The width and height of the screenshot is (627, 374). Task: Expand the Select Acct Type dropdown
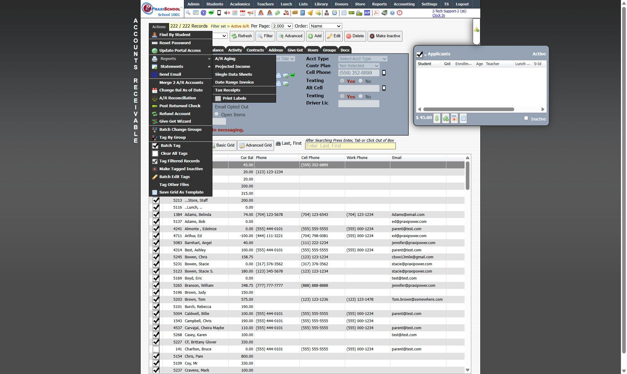pos(362,59)
